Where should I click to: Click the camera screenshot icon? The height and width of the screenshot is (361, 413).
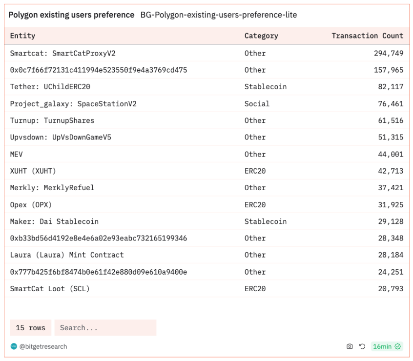350,346
